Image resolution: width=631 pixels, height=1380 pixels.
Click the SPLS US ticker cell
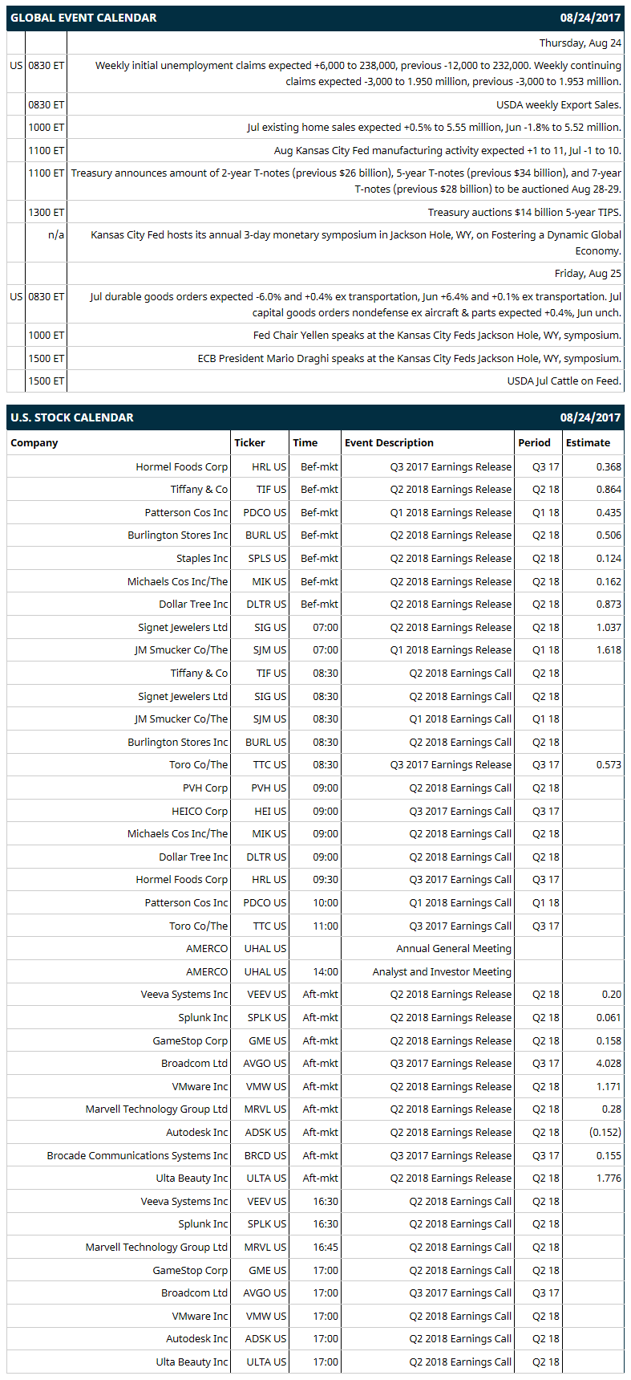pos(267,558)
